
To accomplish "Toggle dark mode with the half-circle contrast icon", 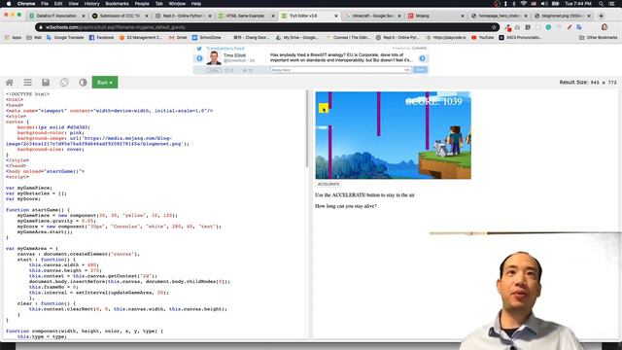I will [x=83, y=83].
